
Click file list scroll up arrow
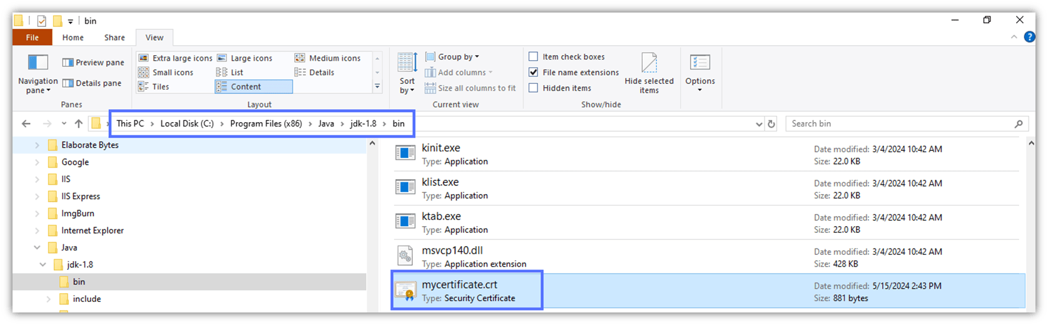pyautogui.click(x=1031, y=143)
